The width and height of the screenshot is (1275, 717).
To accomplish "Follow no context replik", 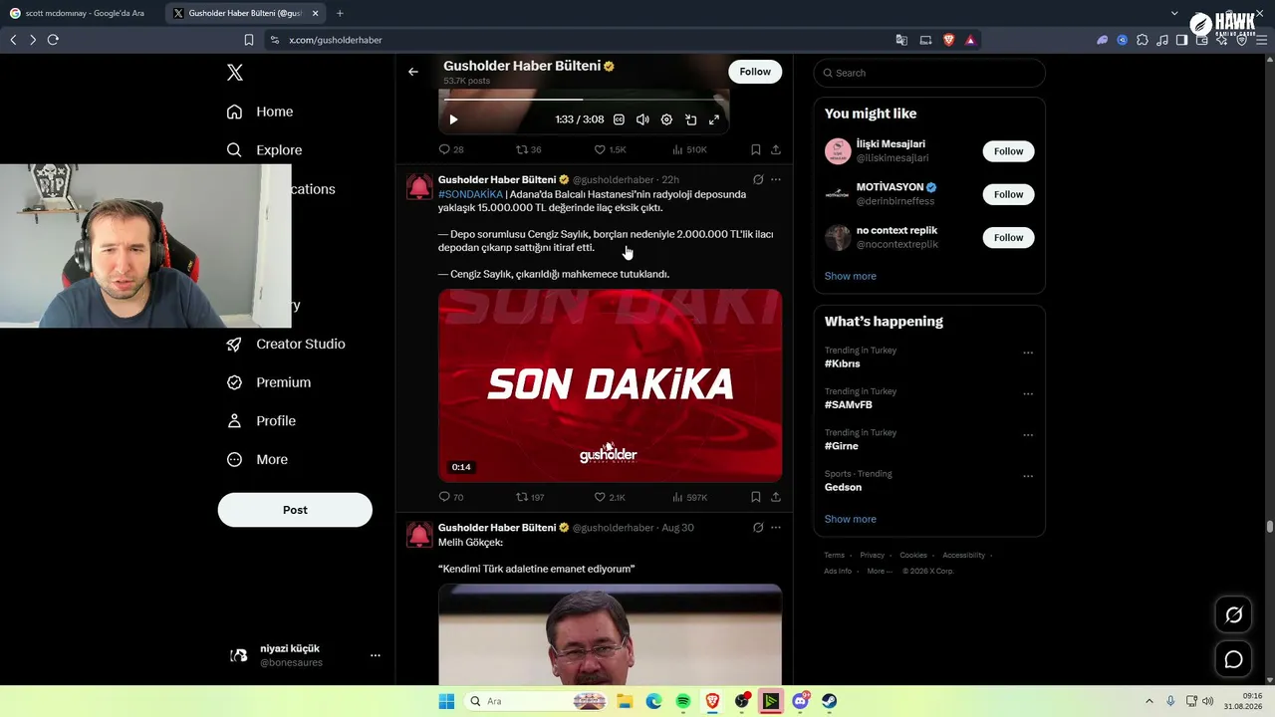I will coord(1008,237).
